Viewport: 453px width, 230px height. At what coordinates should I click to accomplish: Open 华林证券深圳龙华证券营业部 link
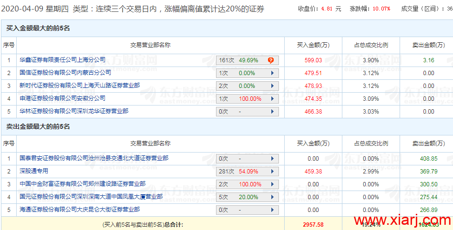click(74, 111)
